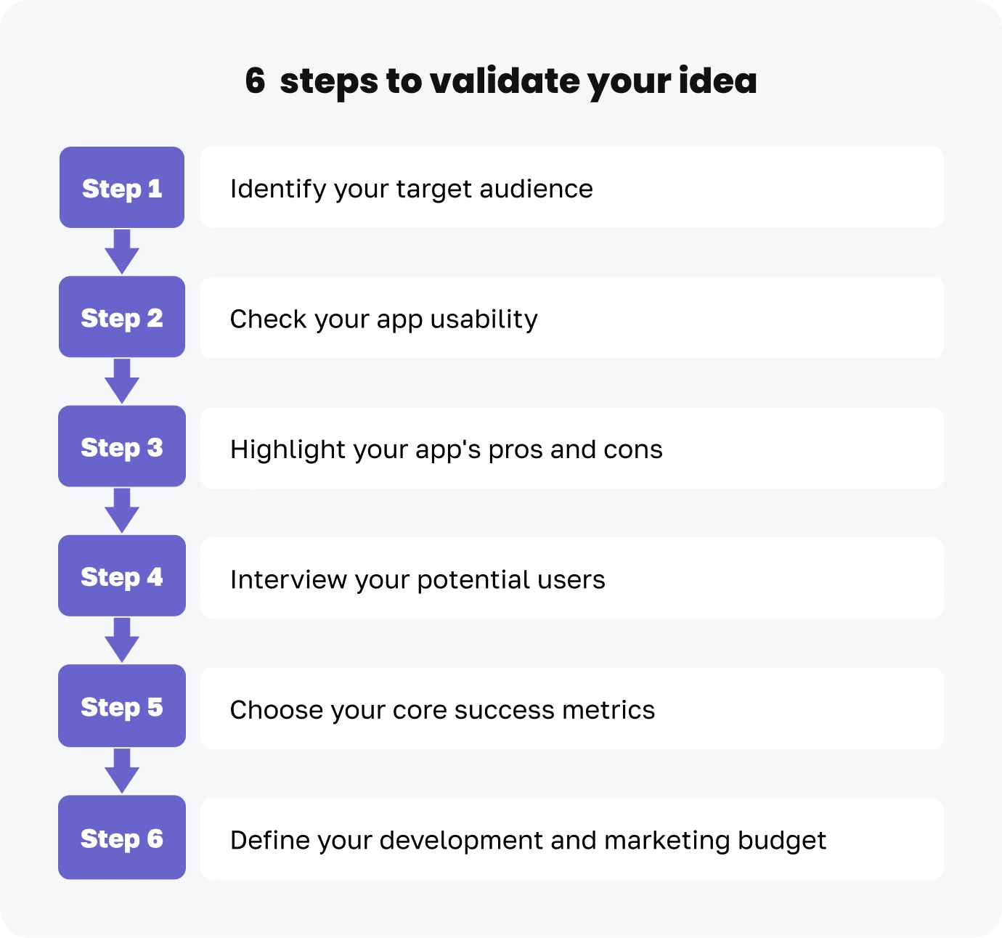Click the purple Step 5 badge
The height and width of the screenshot is (938, 1002).
122,706
